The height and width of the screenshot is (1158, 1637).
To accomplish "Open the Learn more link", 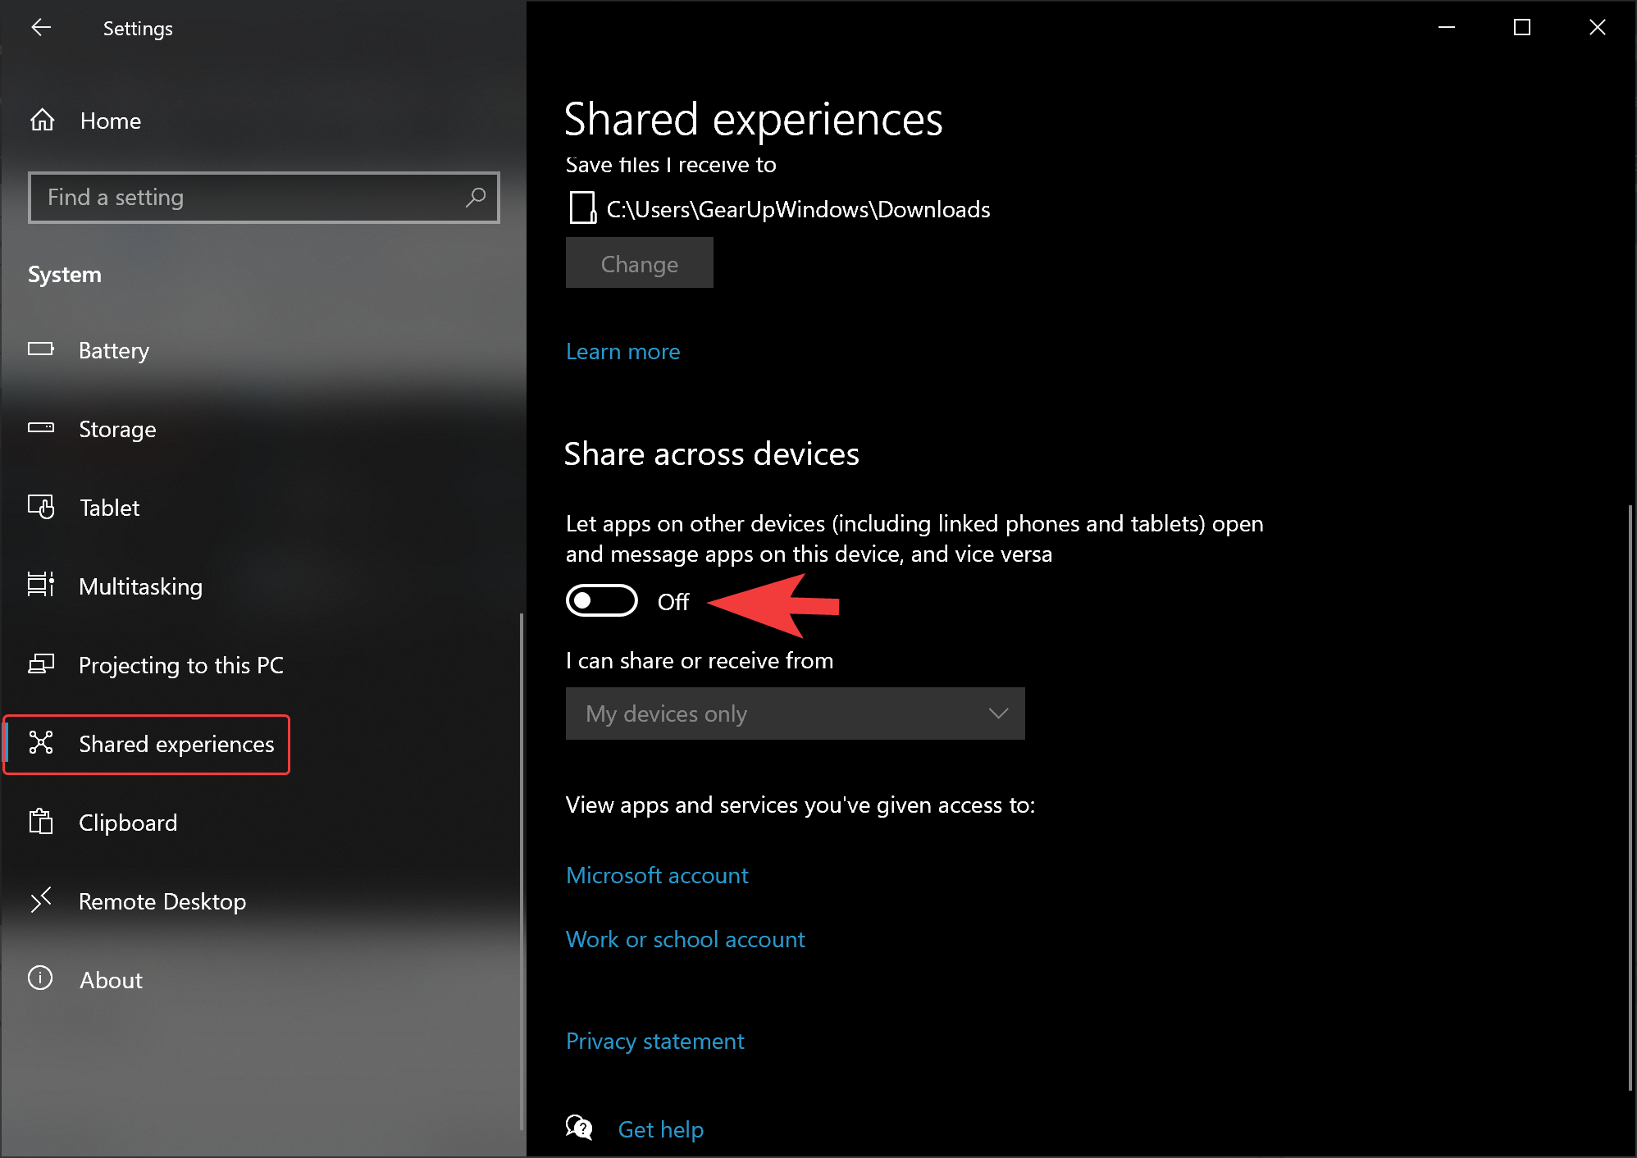I will pos(623,351).
